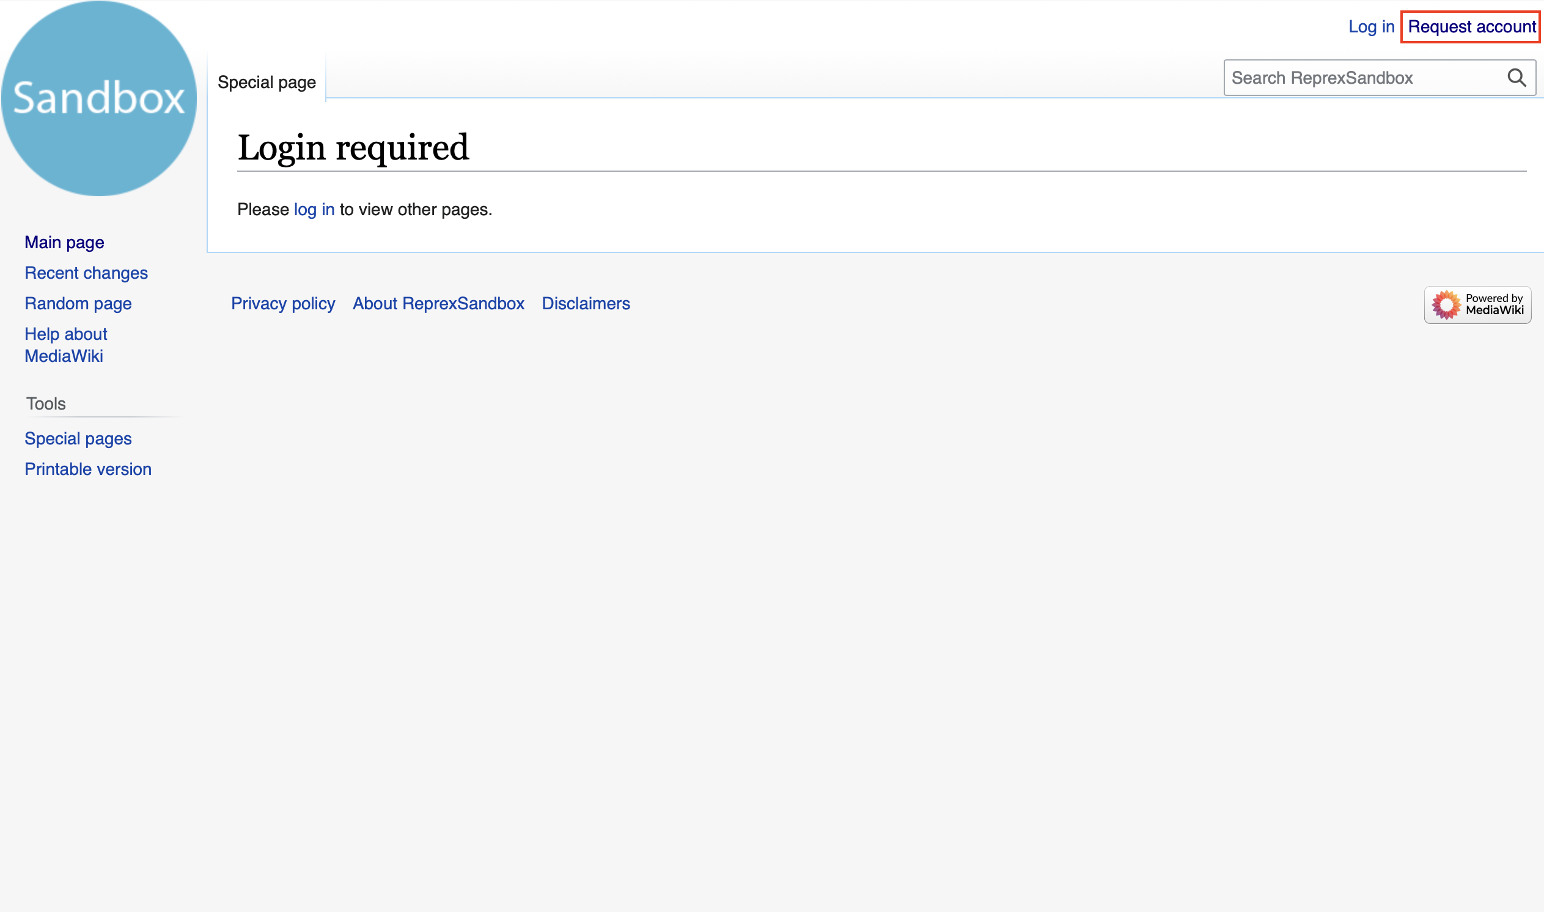The height and width of the screenshot is (912, 1544).
Task: Open Special pages under Tools
Action: (78, 439)
